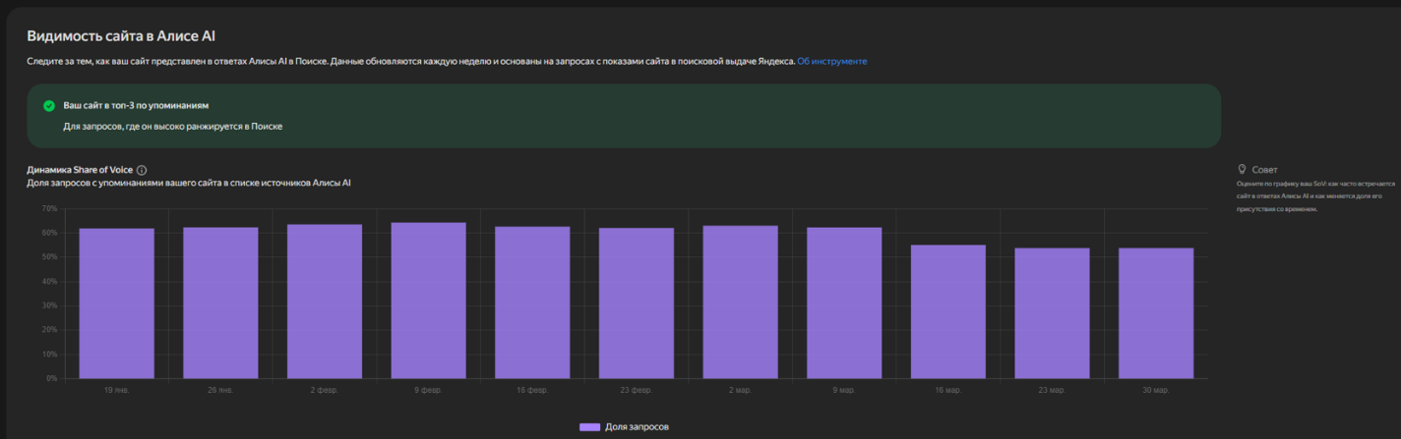This screenshot has width=1401, height=439.
Task: Select the last bar, 30 мар.
Action: 1156,313
